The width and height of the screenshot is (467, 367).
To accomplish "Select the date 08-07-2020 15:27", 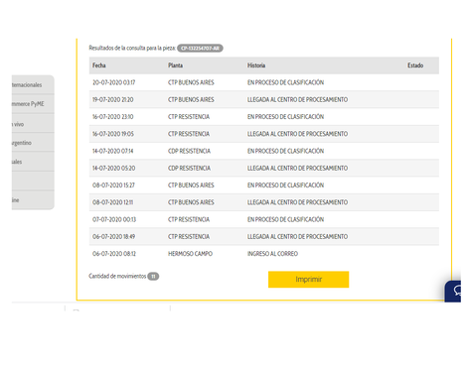I will coord(113,185).
